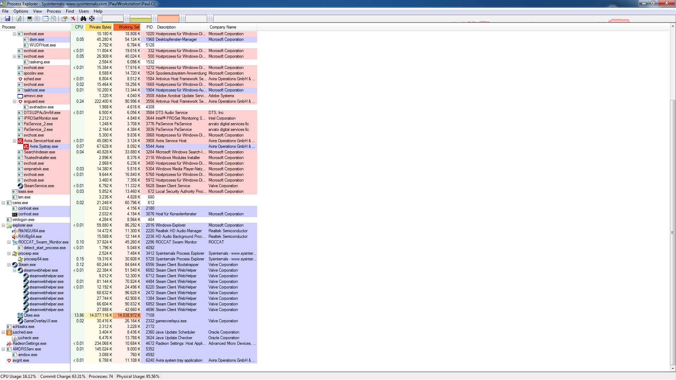Click Commit Charge 63.31% in the status bar
The width and height of the screenshot is (676, 380).
pyautogui.click(x=63, y=376)
